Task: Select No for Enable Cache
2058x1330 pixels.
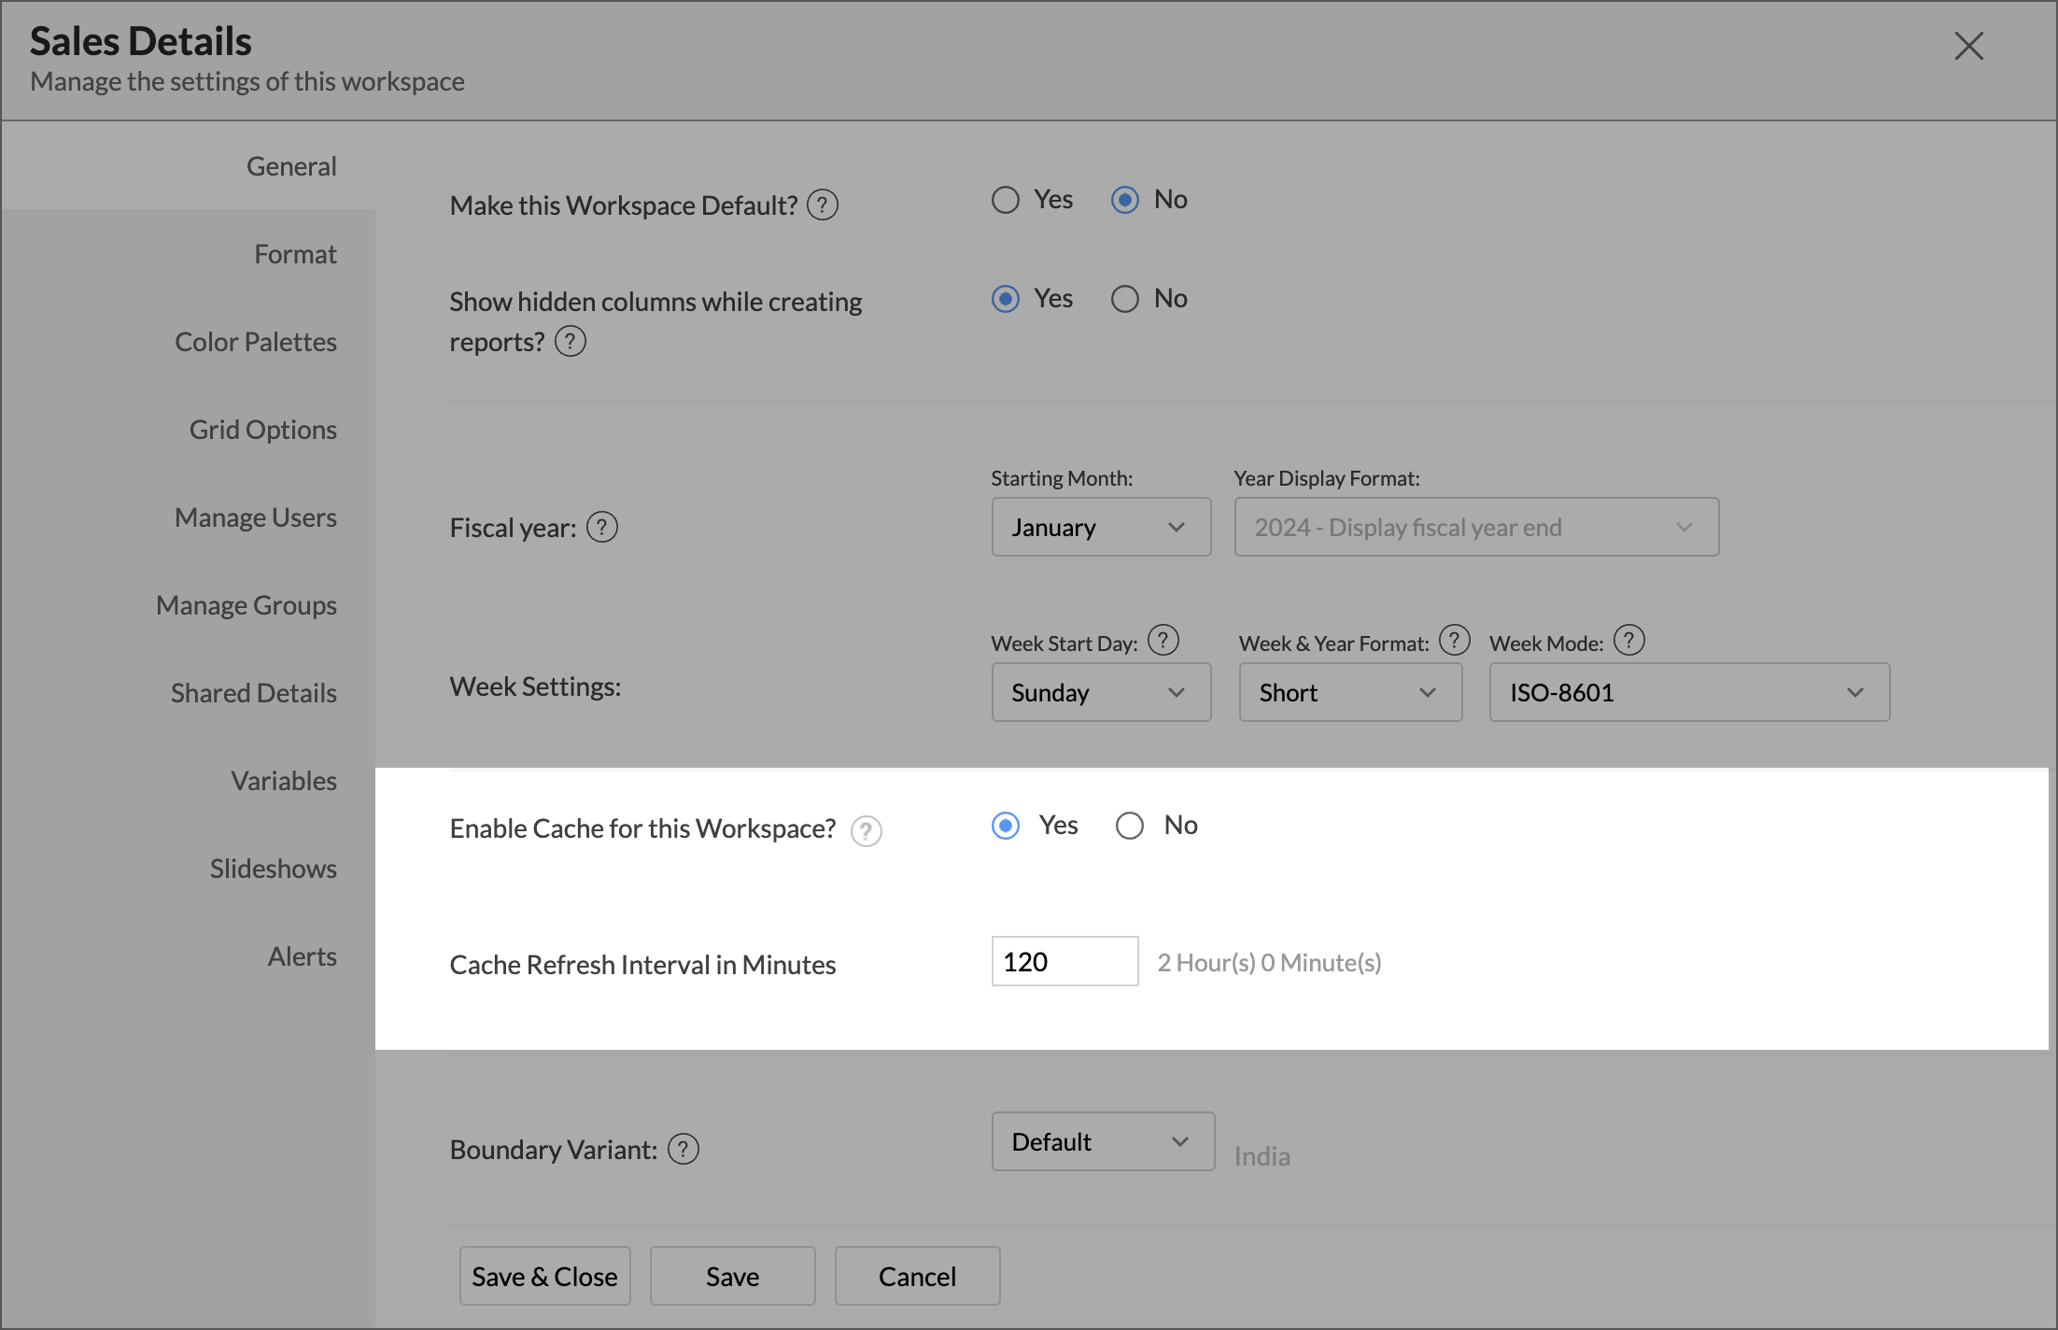Action: pyautogui.click(x=1129, y=826)
